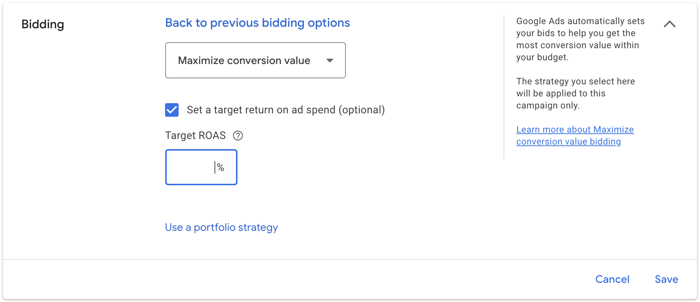Save the bidding settings

(x=666, y=279)
